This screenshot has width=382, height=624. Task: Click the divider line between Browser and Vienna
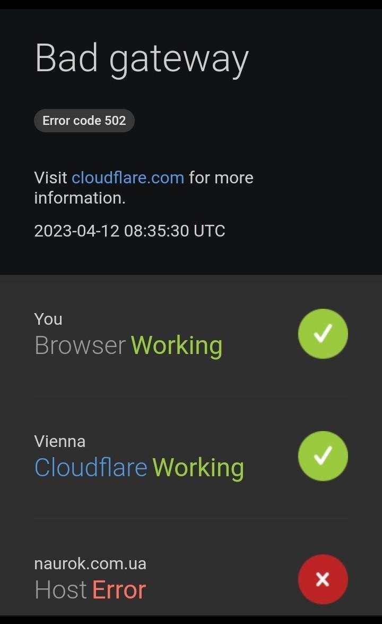[191, 396]
